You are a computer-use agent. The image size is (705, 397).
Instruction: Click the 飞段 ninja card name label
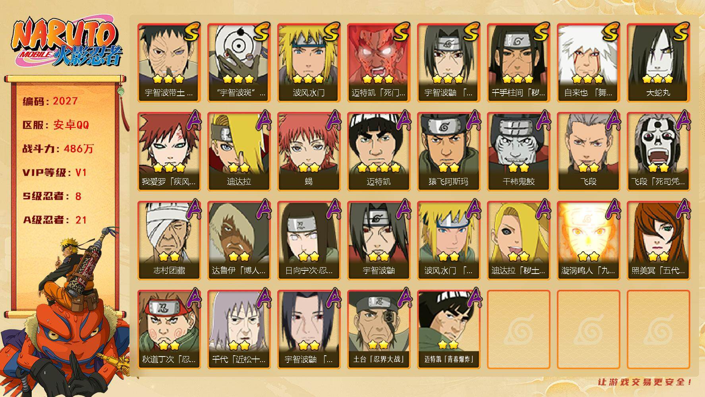pyautogui.click(x=588, y=182)
